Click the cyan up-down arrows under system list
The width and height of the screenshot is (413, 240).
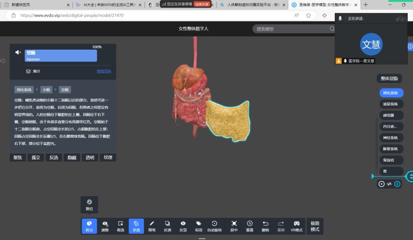coord(397,184)
